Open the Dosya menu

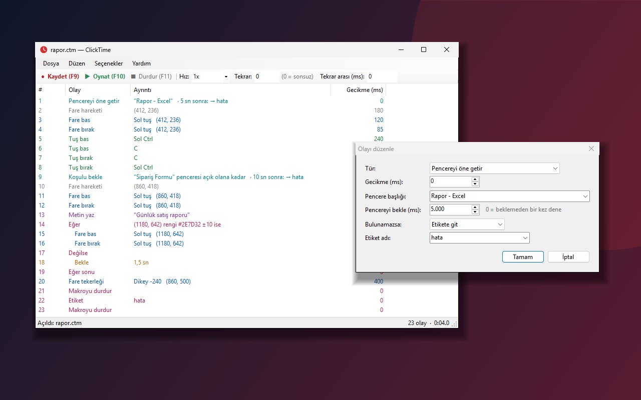click(x=51, y=63)
